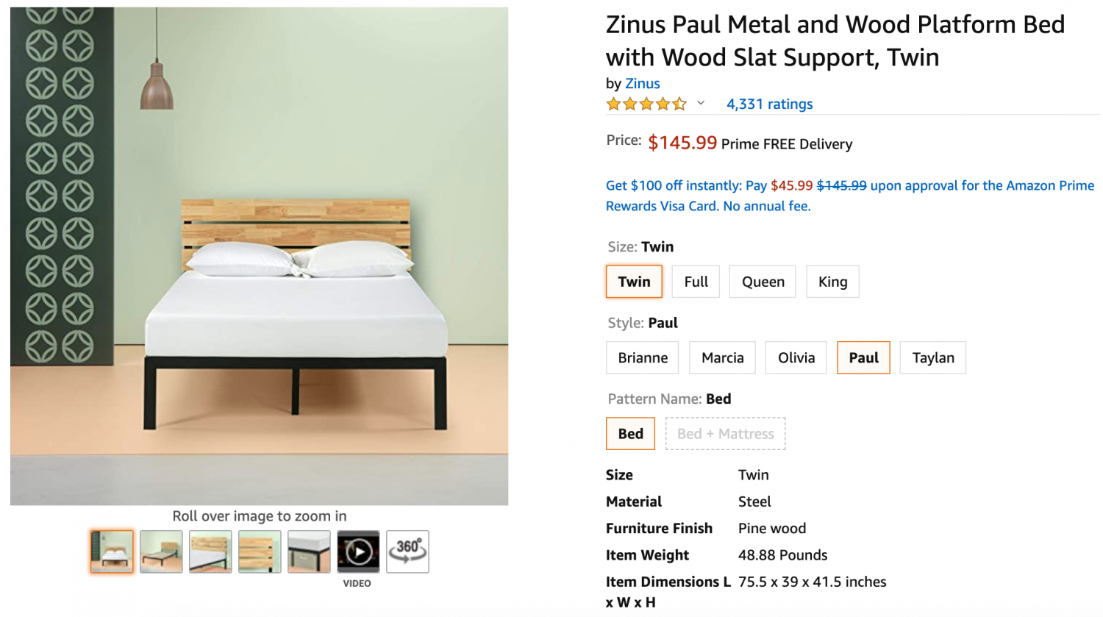Select the bare frame without mattress thumbnail

pos(161,552)
